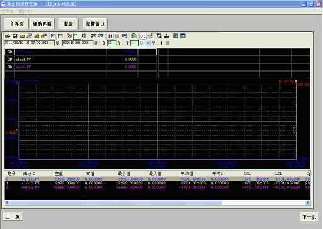Image resolution: width=323 pixels, height=229 pixels.
Task: Click the green export icon in toolbar
Action: point(133,36)
